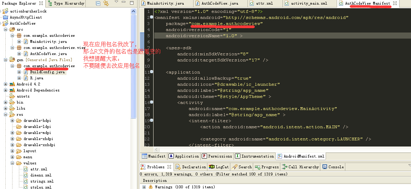The width and height of the screenshot is (411, 189).
Task: Collapse the values folder
Action: [x=12, y=163]
